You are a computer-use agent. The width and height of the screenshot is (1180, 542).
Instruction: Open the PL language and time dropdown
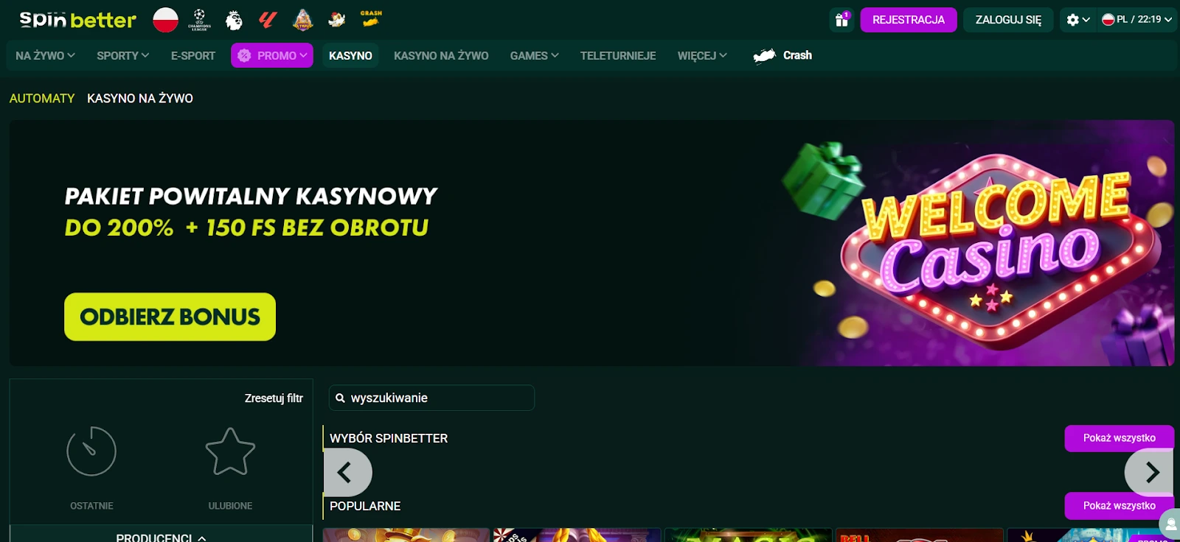point(1136,20)
